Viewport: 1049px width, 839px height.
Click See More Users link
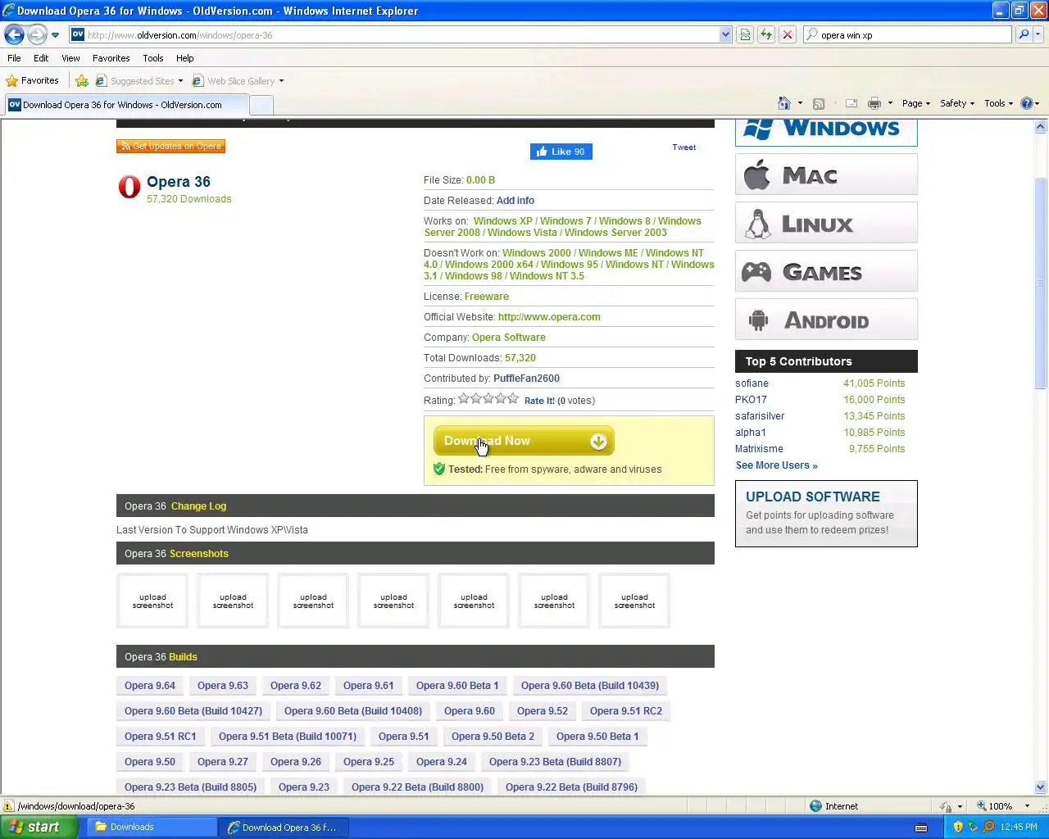click(776, 465)
